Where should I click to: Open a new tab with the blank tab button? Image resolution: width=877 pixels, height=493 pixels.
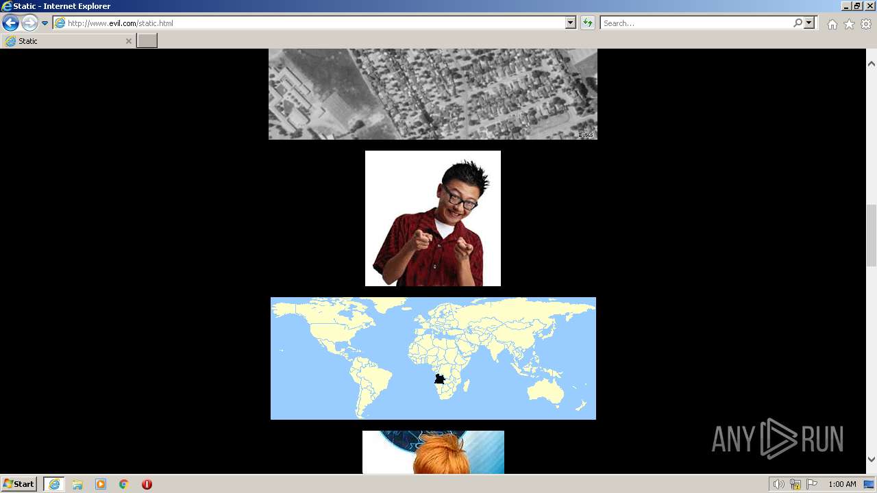click(147, 41)
